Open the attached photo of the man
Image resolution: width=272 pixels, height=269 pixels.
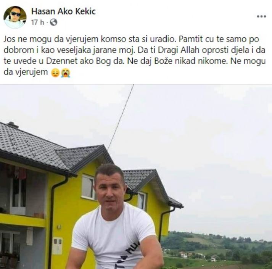pyautogui.click(x=136, y=177)
